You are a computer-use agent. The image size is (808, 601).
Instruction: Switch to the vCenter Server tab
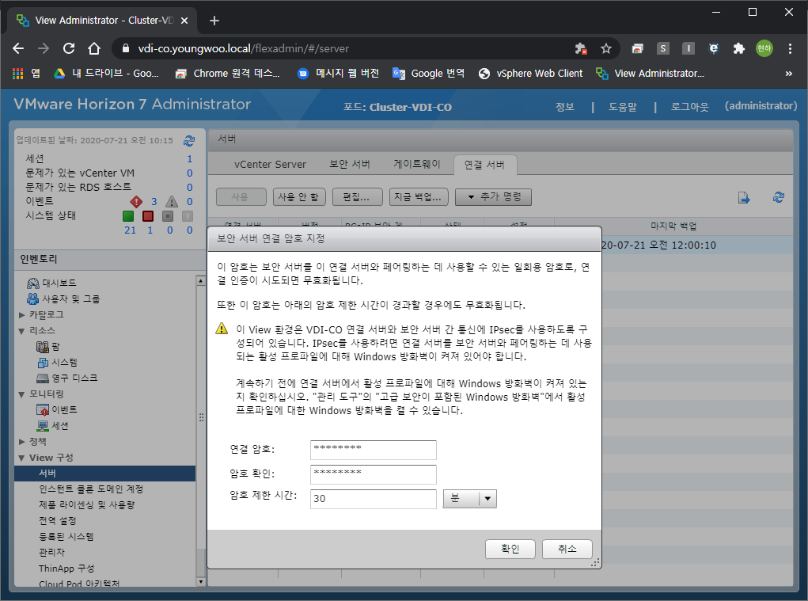tap(270, 165)
